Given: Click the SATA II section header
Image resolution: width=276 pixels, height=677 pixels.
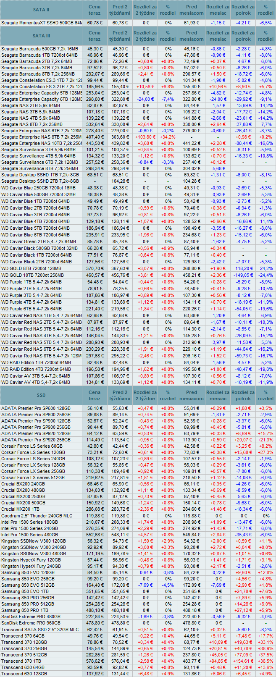Looking at the screenshot, I should coord(41,9).
